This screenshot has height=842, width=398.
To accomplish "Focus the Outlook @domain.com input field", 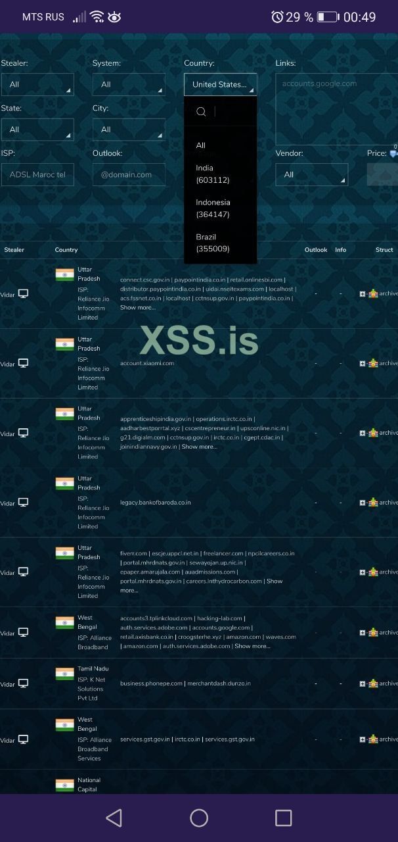I will [x=129, y=174].
